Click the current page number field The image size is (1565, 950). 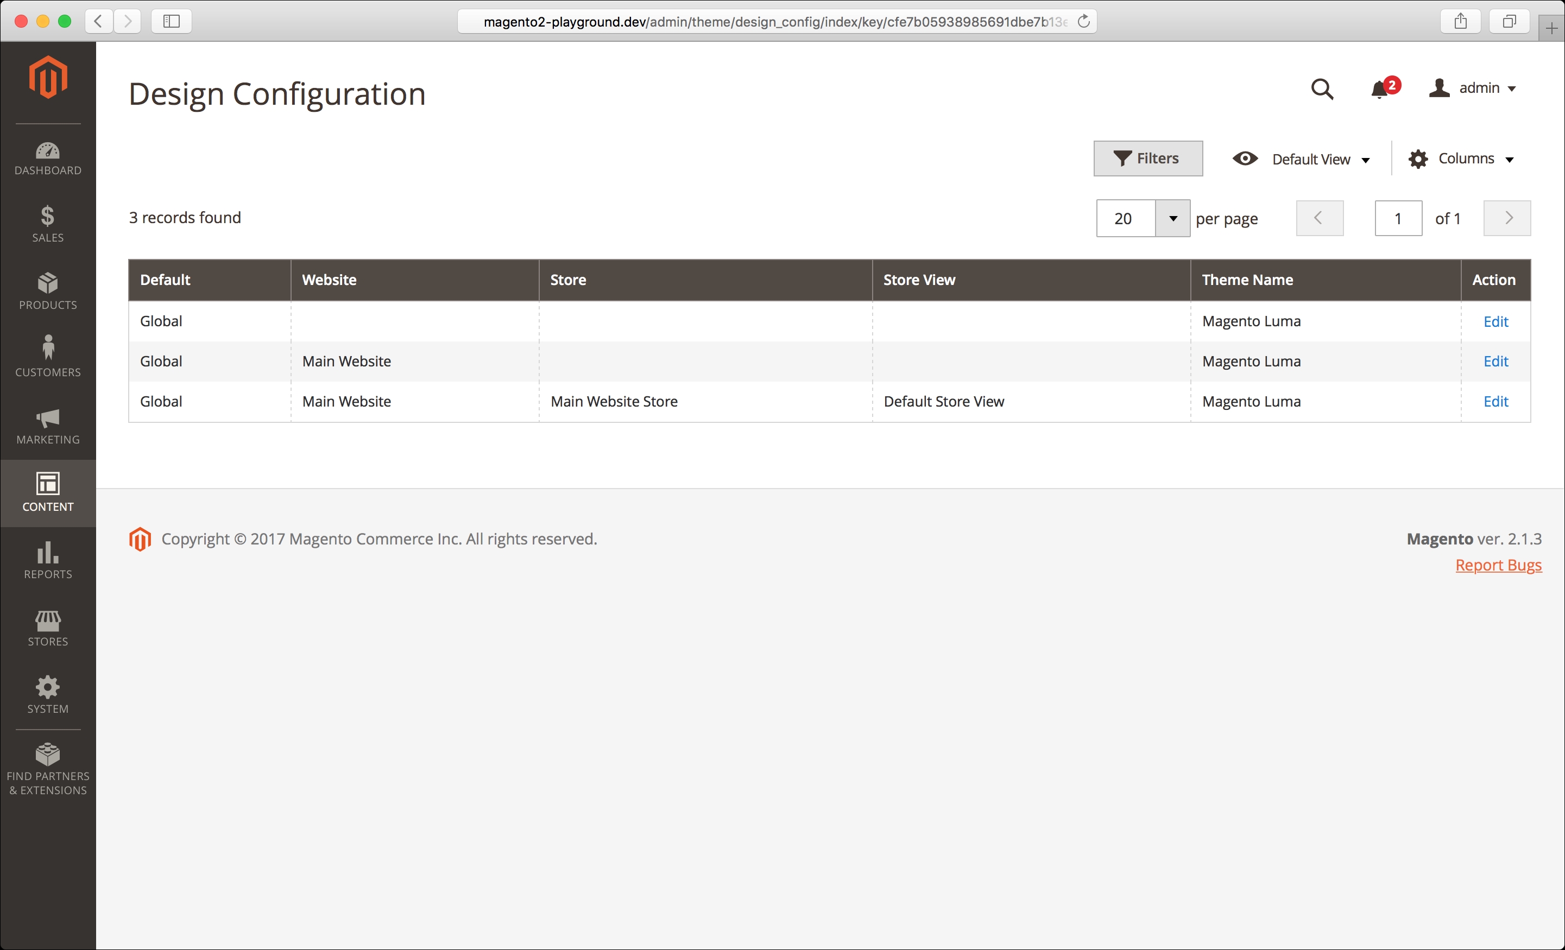(x=1399, y=218)
